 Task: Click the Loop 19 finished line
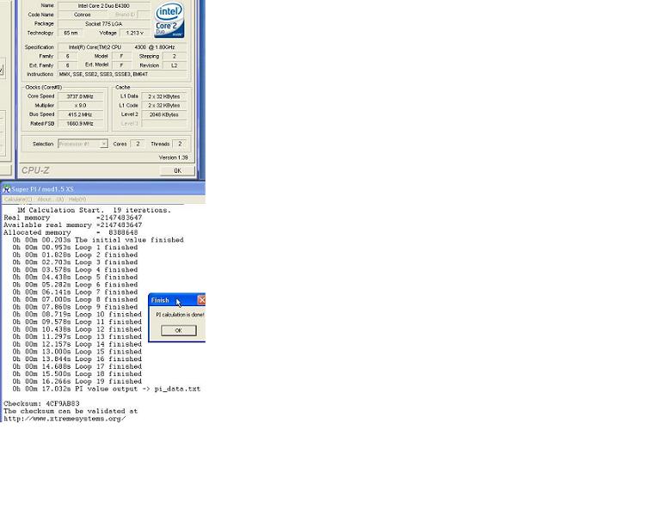point(77,381)
